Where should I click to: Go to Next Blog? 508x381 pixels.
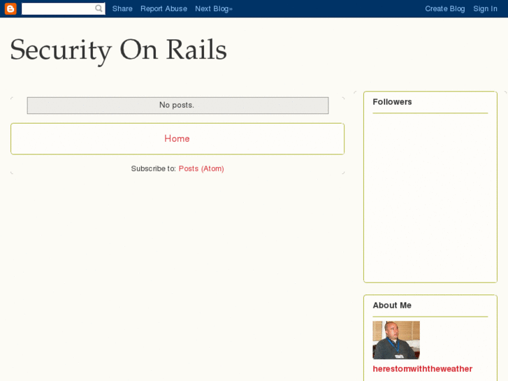214,9
